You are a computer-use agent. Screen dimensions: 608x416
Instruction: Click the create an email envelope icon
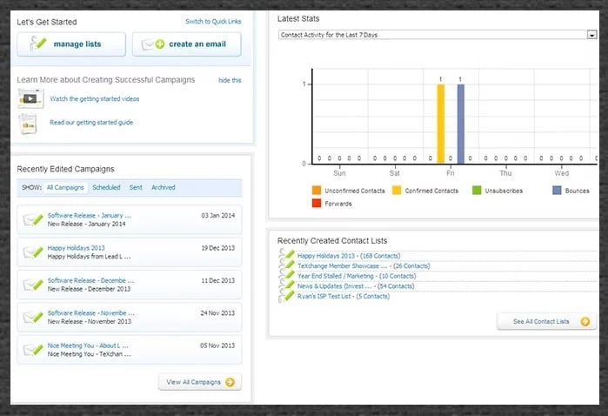[x=153, y=44]
